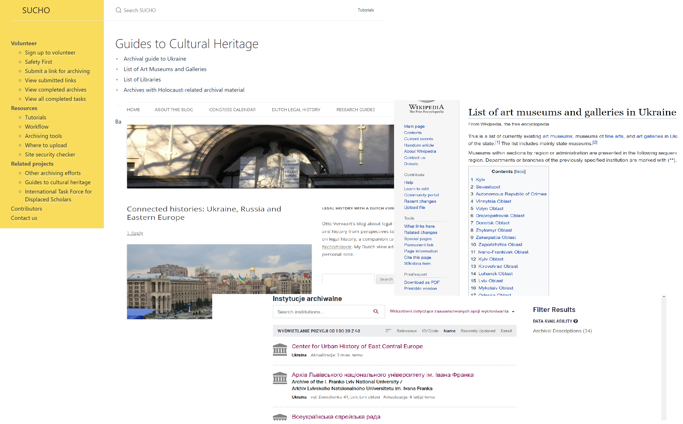Sort institution results by Relevance
Viewport: 683px width, 424px height.
406,331
